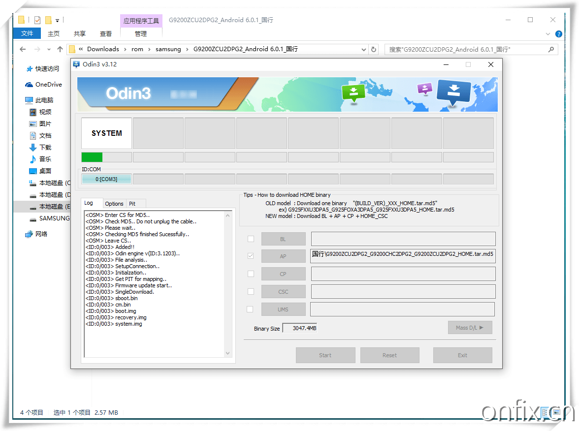Enable the CP checkbox
The width and height of the screenshot is (579, 431).
click(x=251, y=274)
